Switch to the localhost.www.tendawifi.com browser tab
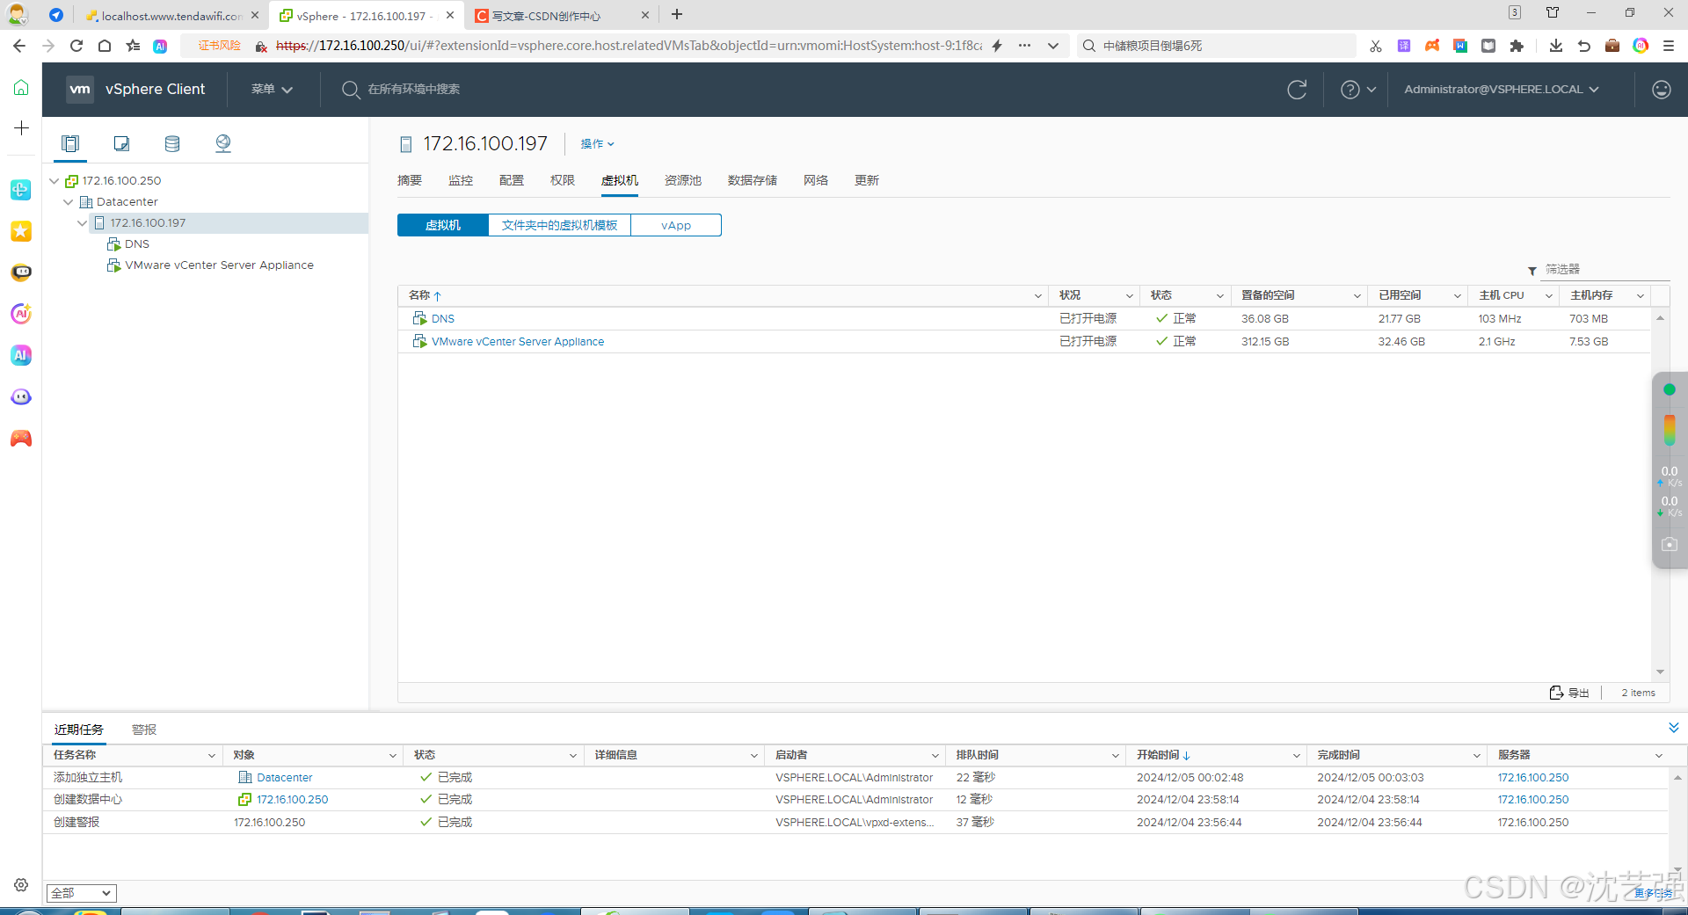 (x=171, y=15)
